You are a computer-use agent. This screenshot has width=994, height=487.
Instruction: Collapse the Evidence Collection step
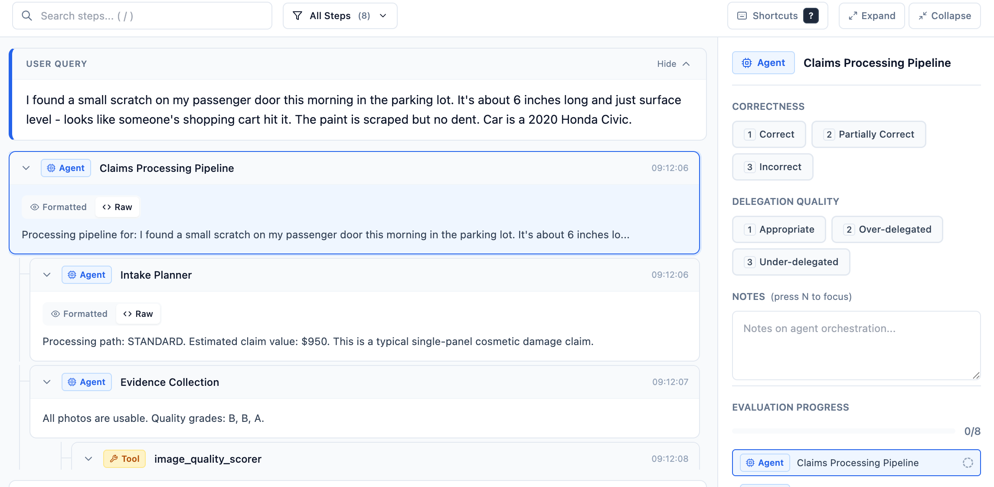pos(48,382)
